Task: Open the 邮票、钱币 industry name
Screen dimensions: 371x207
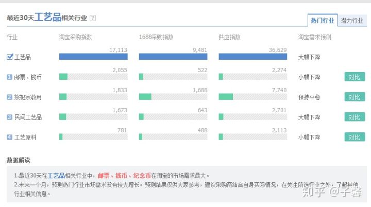Action: (x=28, y=77)
